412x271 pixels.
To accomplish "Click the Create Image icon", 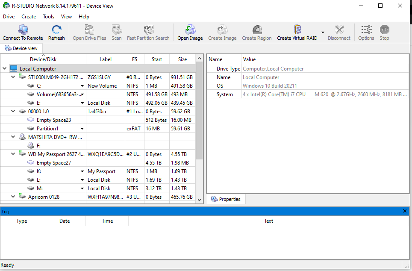I will click(x=222, y=29).
